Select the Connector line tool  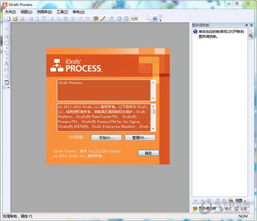pyautogui.click(x=6, y=53)
